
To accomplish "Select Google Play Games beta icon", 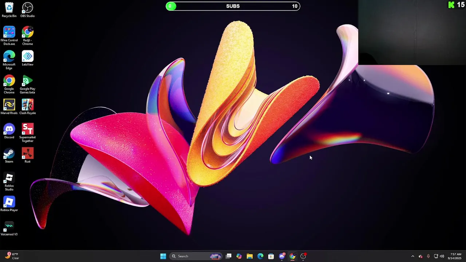I will coord(28,84).
